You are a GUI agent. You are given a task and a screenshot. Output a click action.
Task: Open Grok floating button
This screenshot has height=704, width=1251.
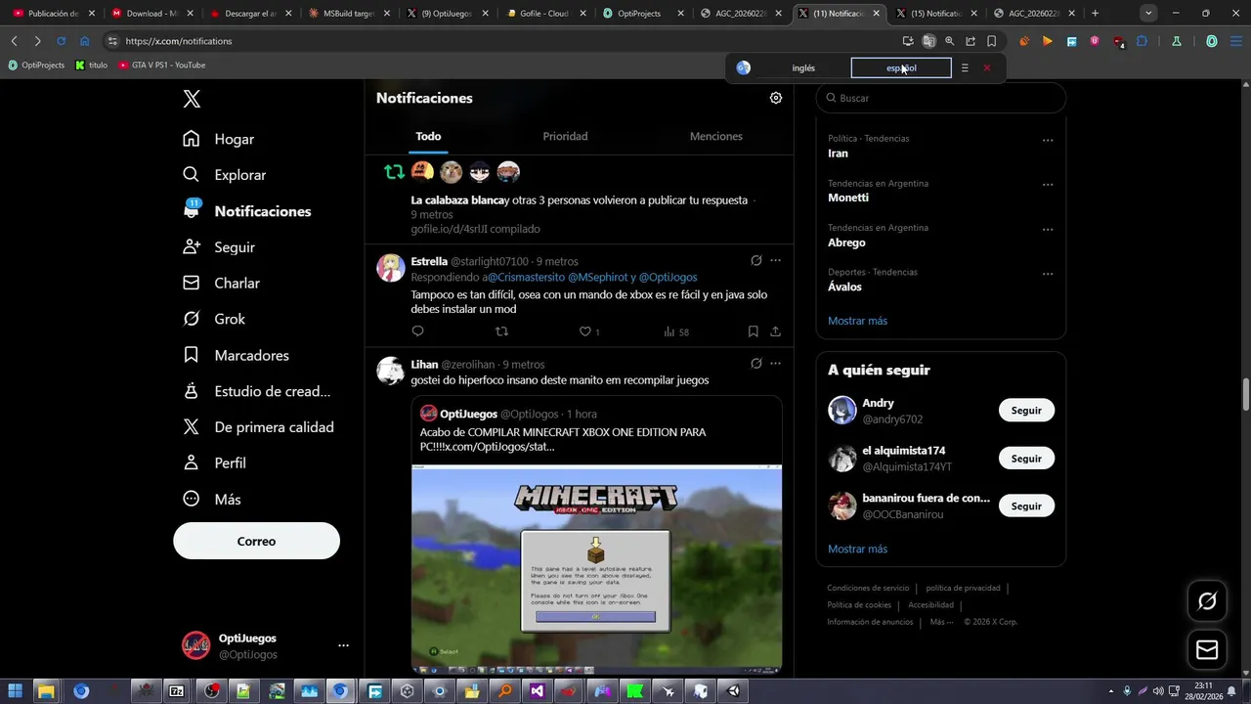click(1207, 601)
